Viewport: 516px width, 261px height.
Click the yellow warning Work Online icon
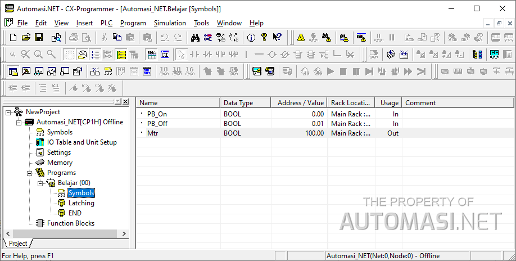(301, 38)
